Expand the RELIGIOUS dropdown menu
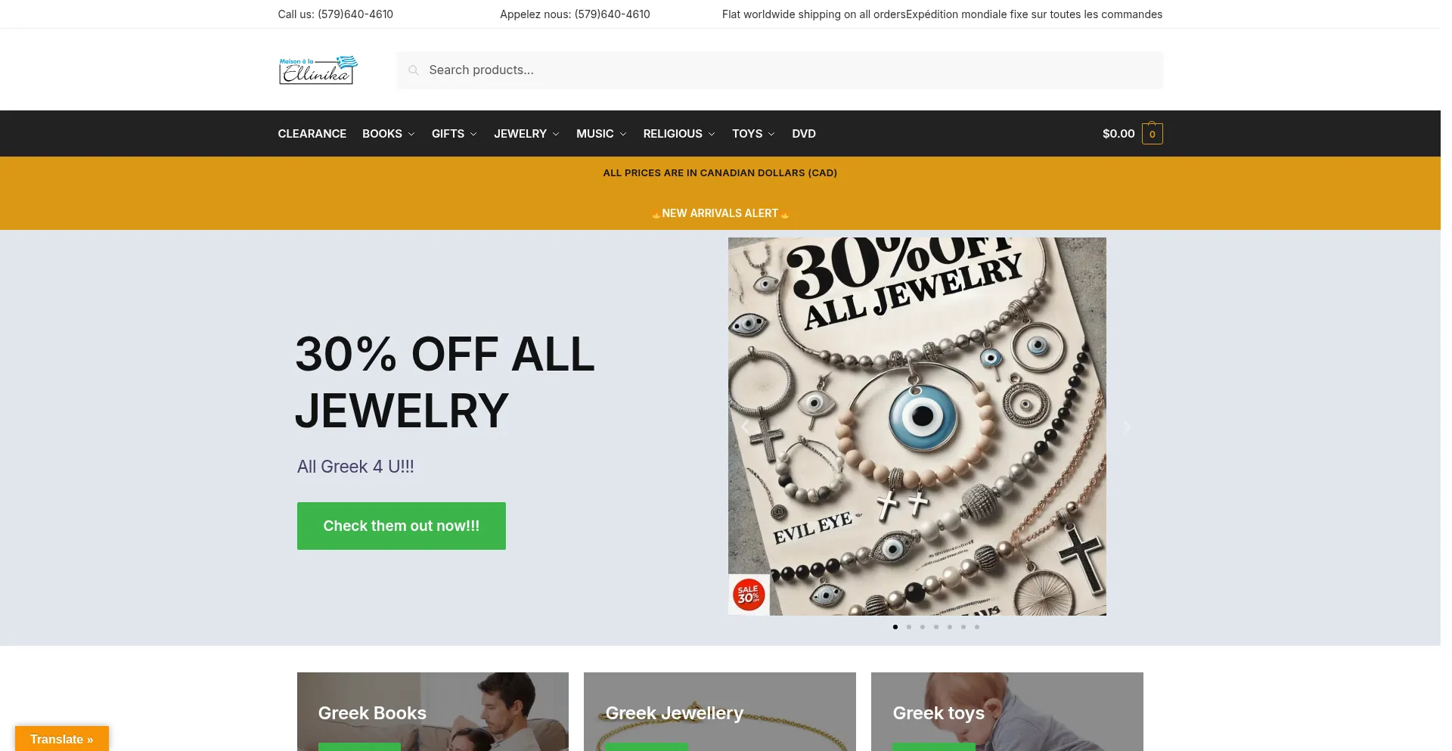The height and width of the screenshot is (751, 1452). click(679, 134)
